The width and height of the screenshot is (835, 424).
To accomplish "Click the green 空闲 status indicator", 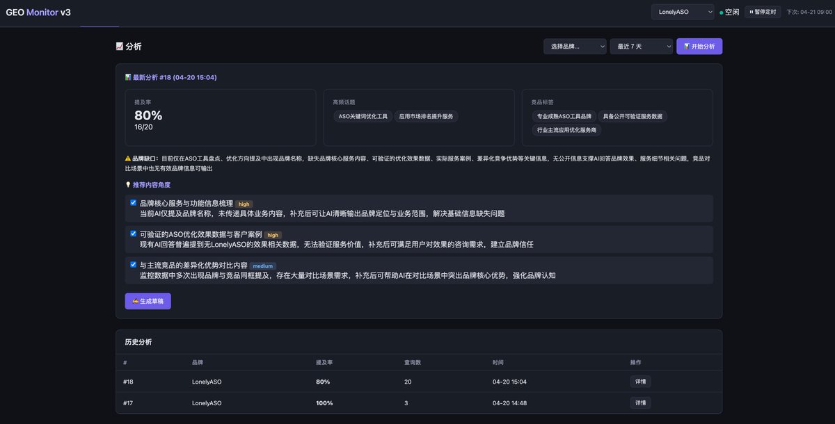I will 729,12.
